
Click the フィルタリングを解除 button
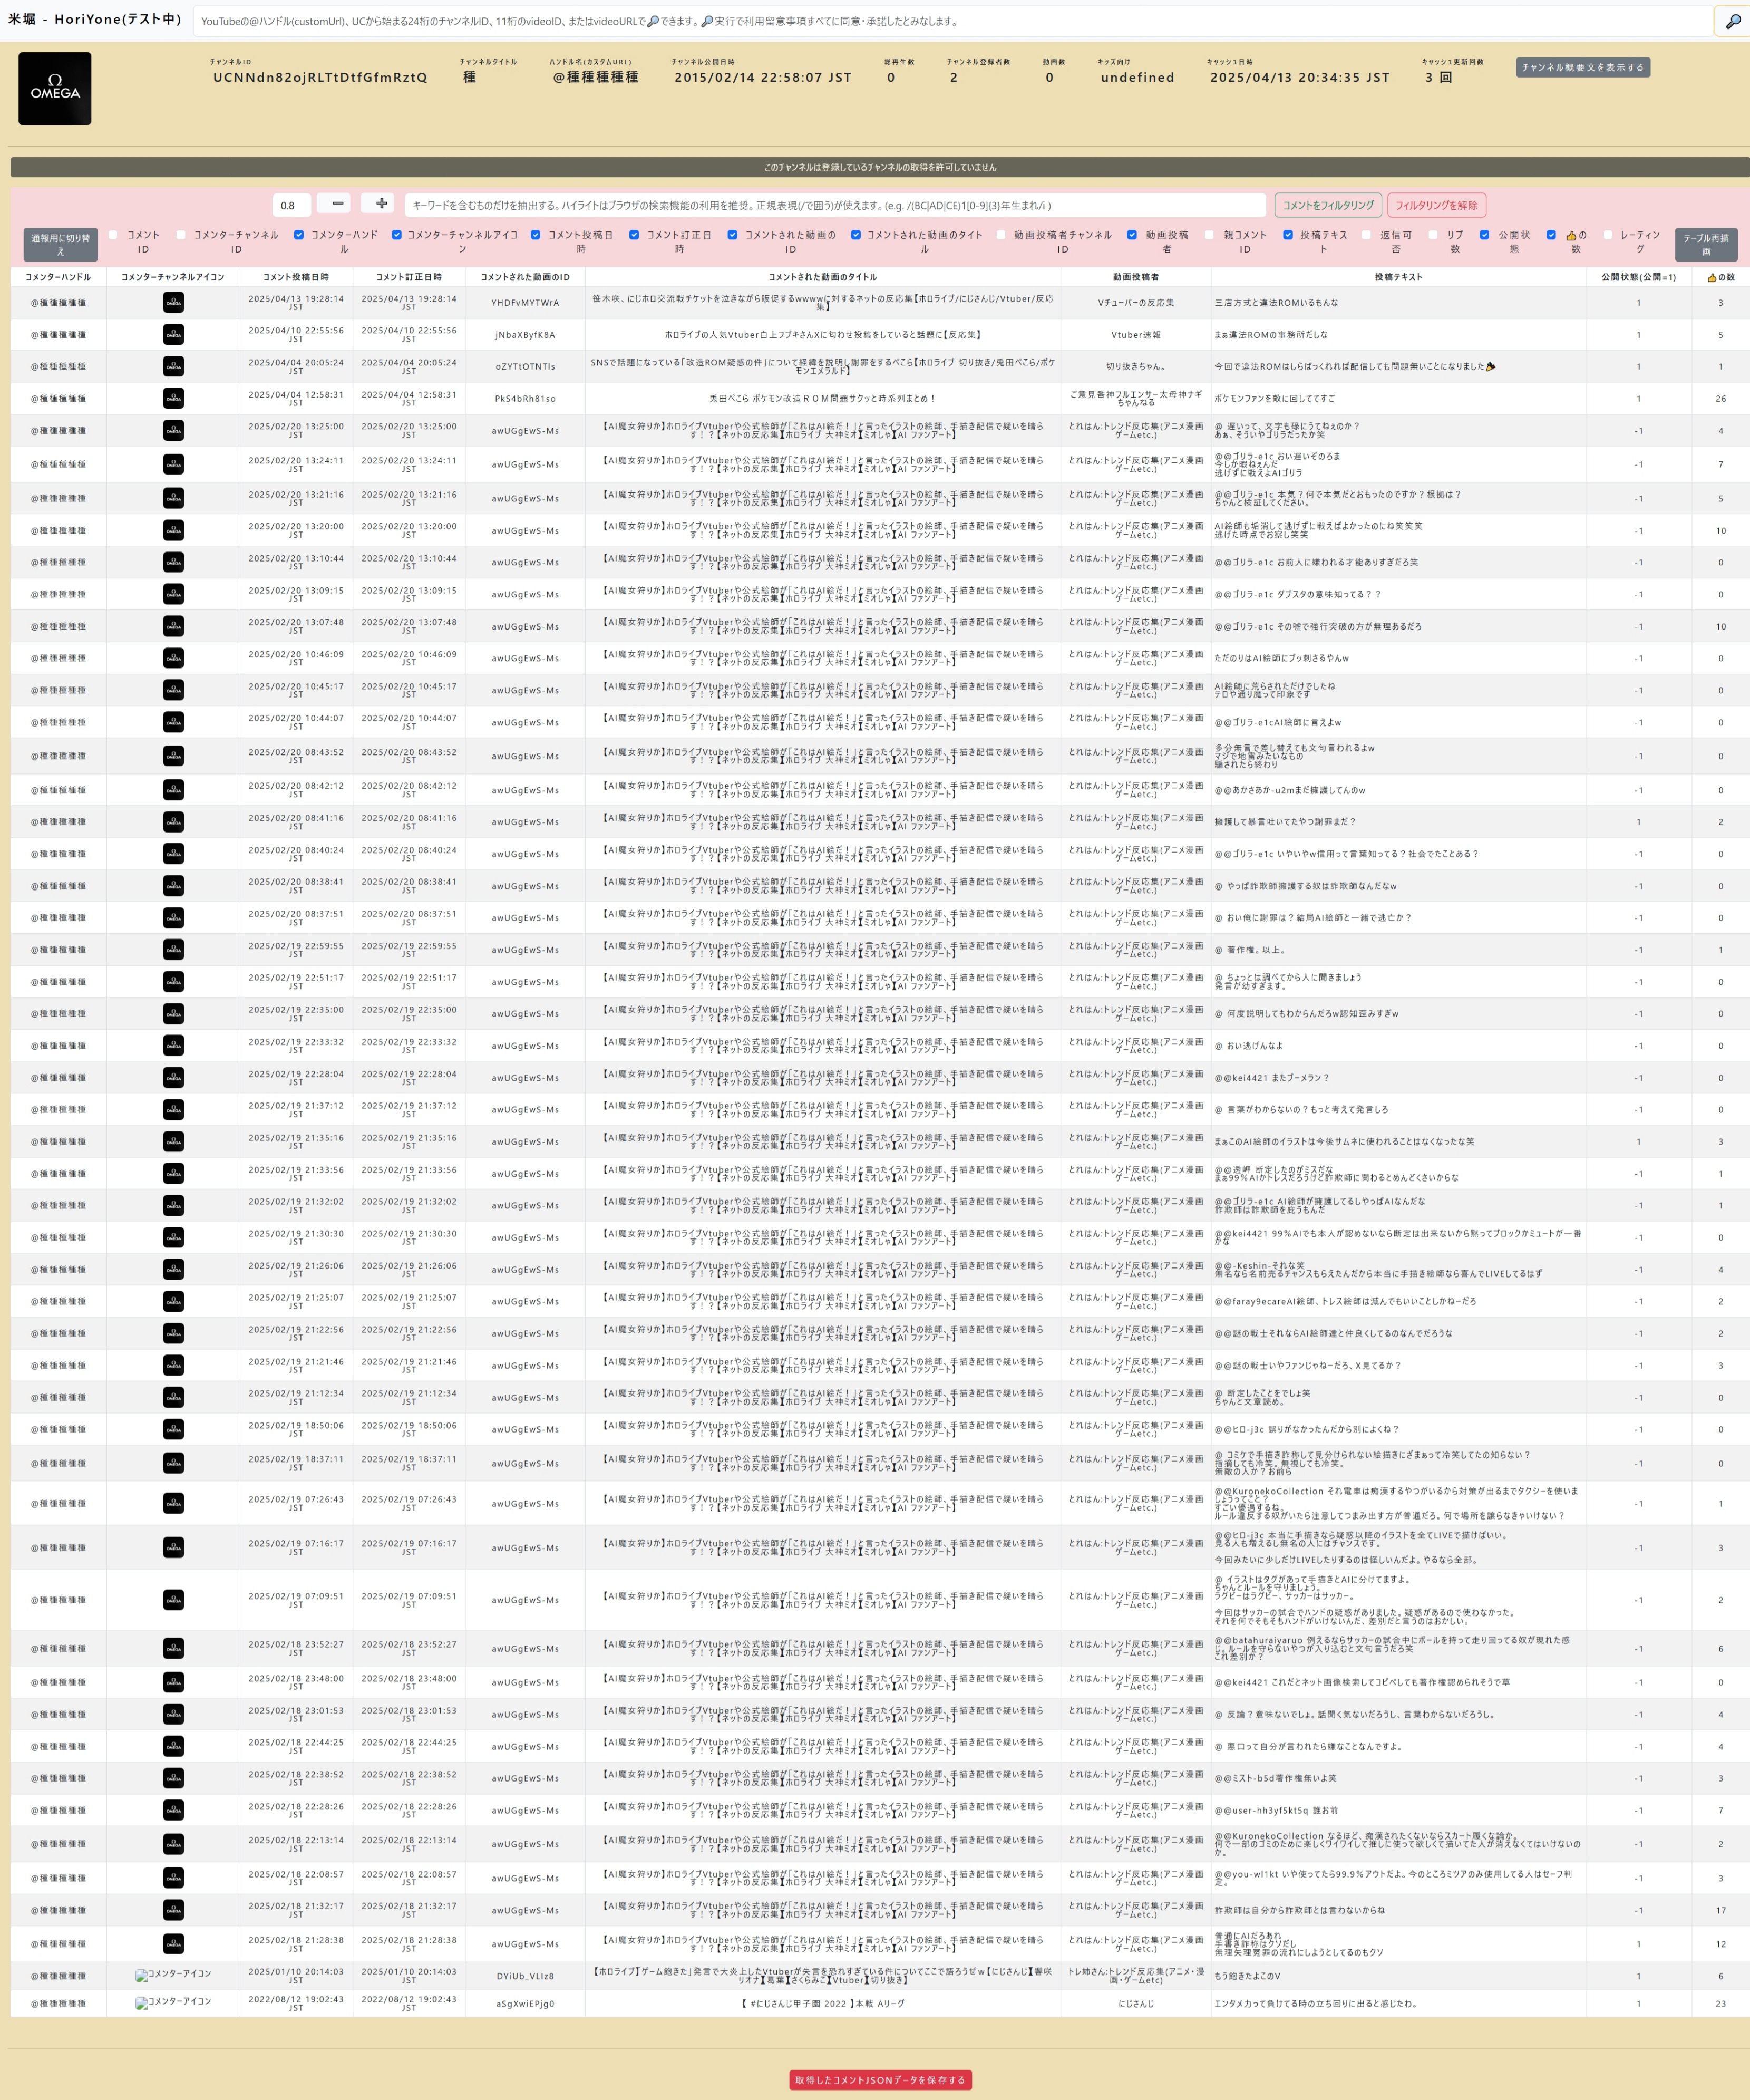pos(1436,205)
